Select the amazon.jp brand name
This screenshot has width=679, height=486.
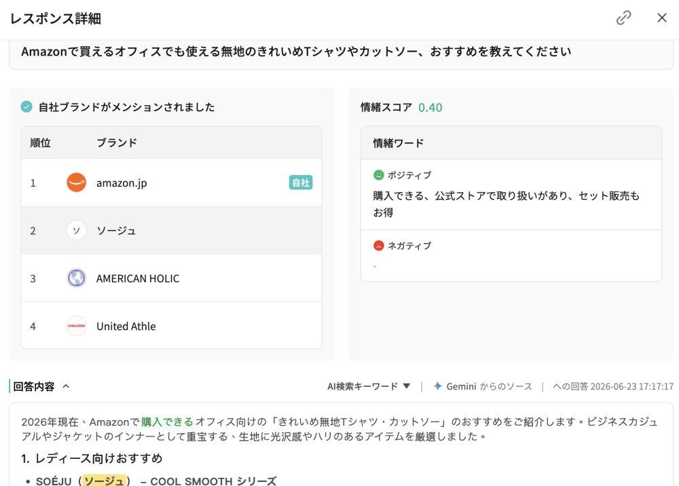(x=122, y=183)
